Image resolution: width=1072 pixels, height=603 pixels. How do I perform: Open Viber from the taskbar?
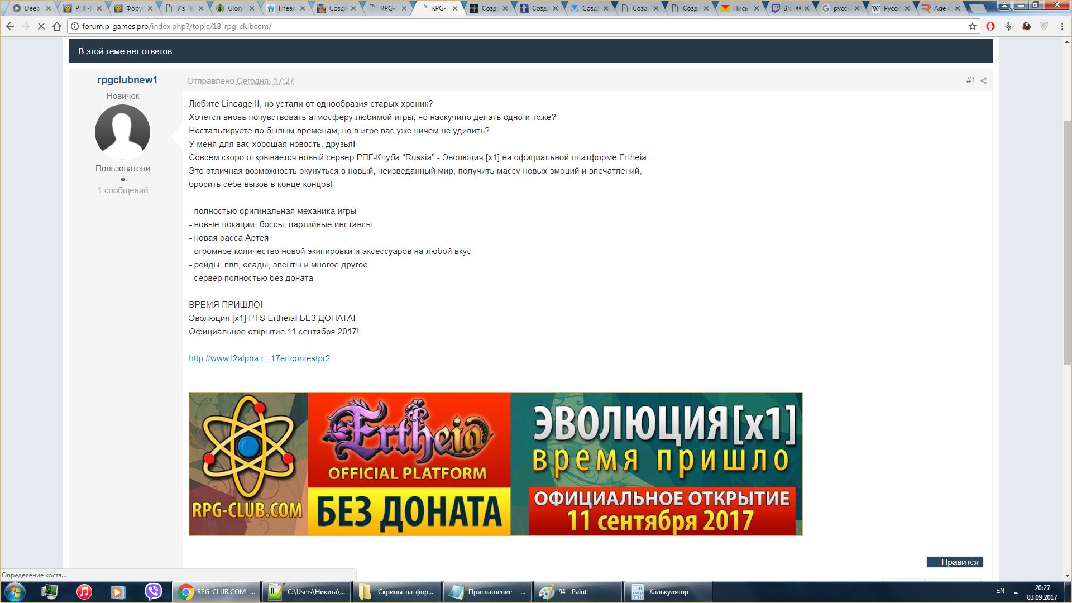pyautogui.click(x=153, y=592)
